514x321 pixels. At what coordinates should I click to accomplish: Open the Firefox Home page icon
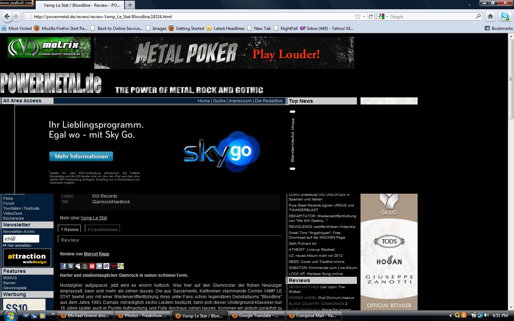[x=490, y=16]
